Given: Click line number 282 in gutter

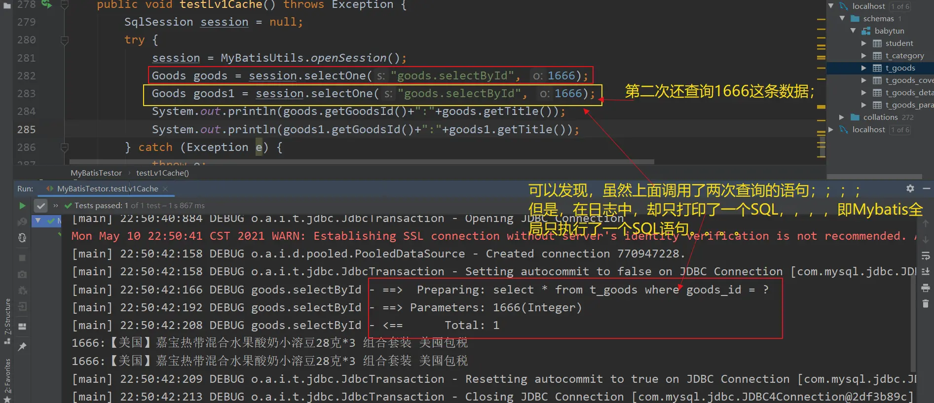Looking at the screenshot, I should 27,76.
